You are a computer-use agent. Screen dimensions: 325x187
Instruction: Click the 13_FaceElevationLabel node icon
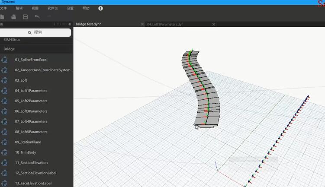5,183
